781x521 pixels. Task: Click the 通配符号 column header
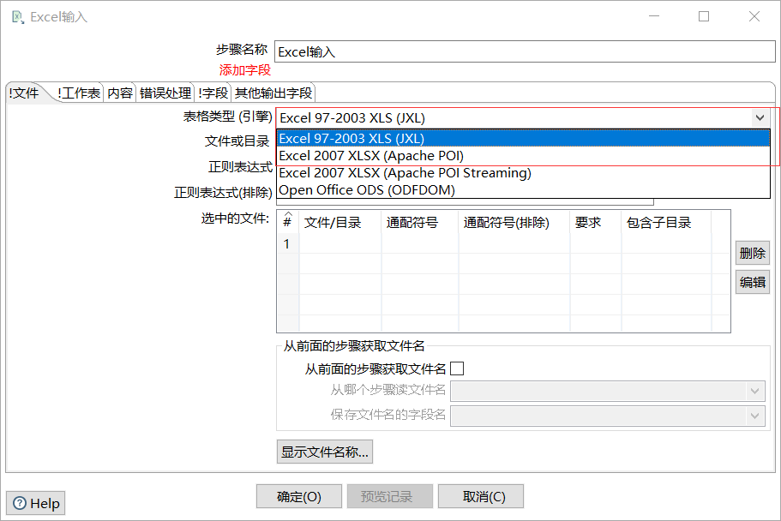tap(420, 222)
